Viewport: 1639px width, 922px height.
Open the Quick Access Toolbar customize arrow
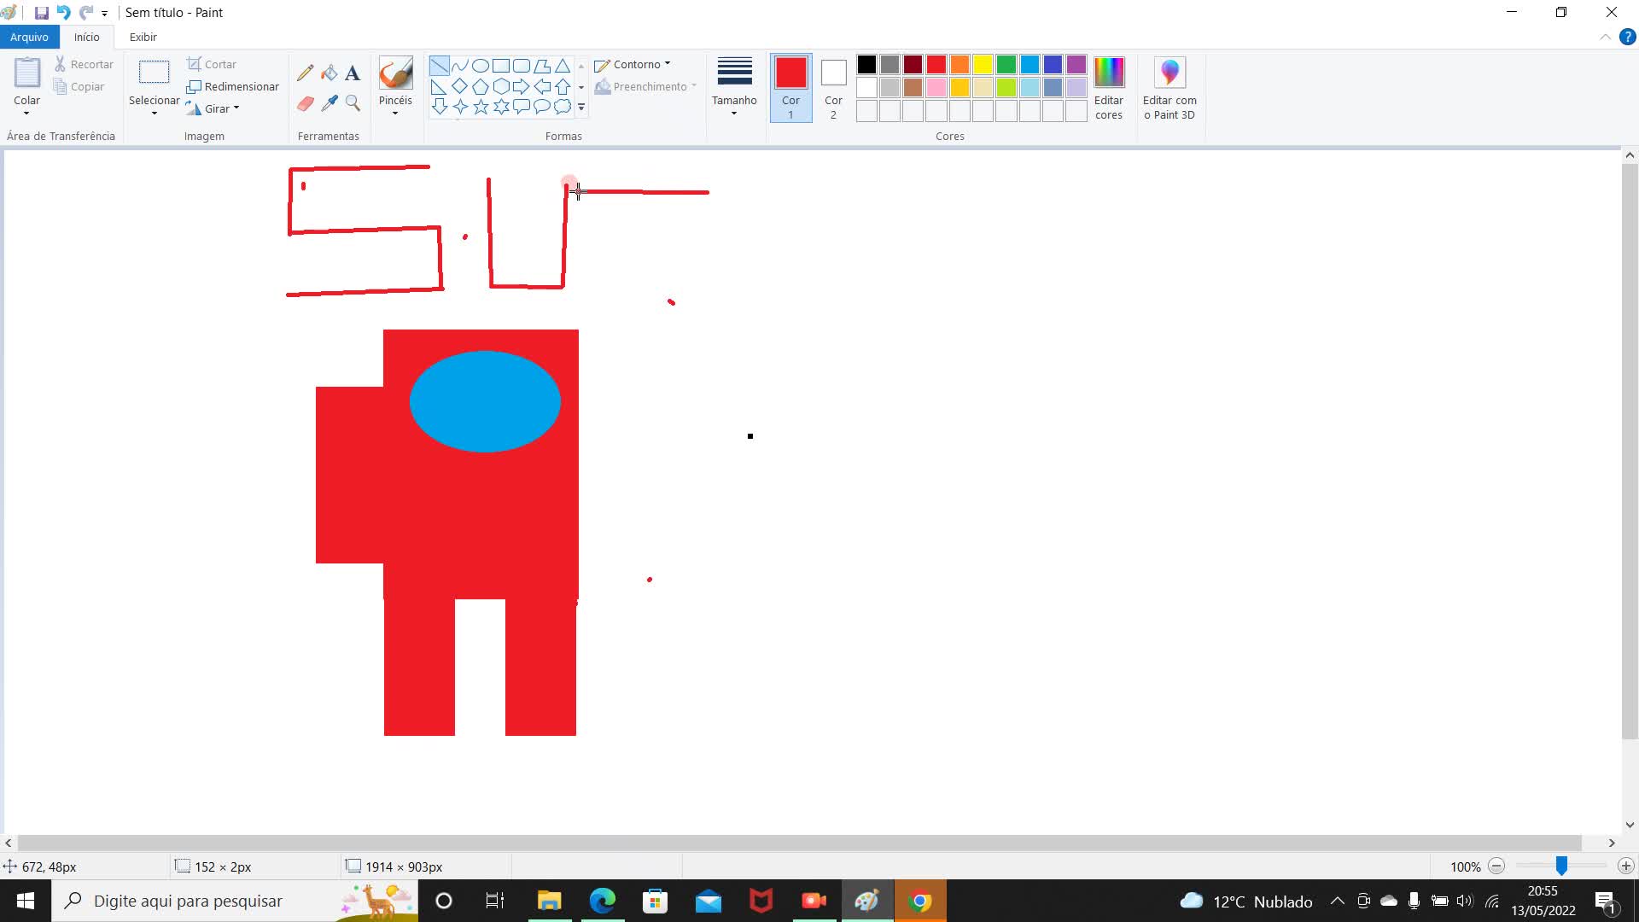[x=104, y=14]
